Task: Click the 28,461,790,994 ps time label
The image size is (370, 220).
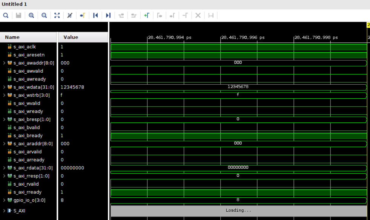Action: coord(170,37)
